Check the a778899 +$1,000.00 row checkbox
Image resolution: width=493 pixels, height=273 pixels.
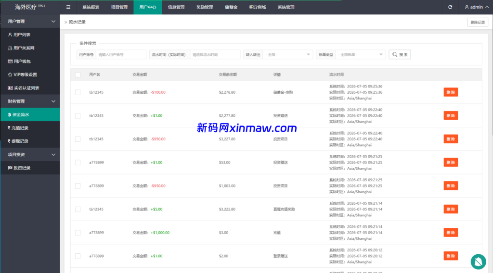pos(78,233)
